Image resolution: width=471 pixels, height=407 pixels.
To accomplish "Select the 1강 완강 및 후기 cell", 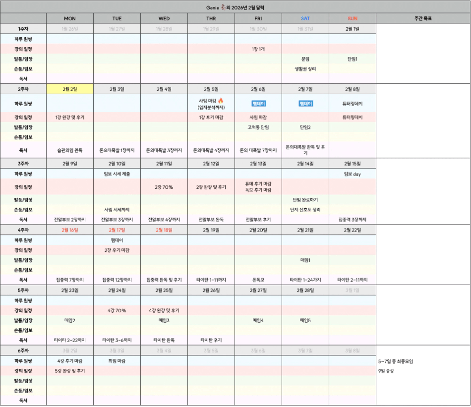I will pyautogui.click(x=70, y=117).
